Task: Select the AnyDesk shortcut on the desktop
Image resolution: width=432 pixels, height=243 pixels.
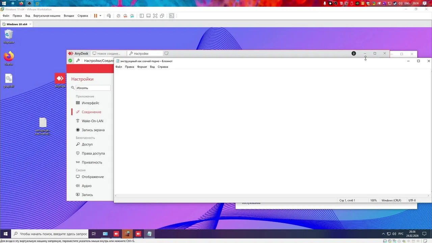Action: pyautogui.click(x=60, y=80)
